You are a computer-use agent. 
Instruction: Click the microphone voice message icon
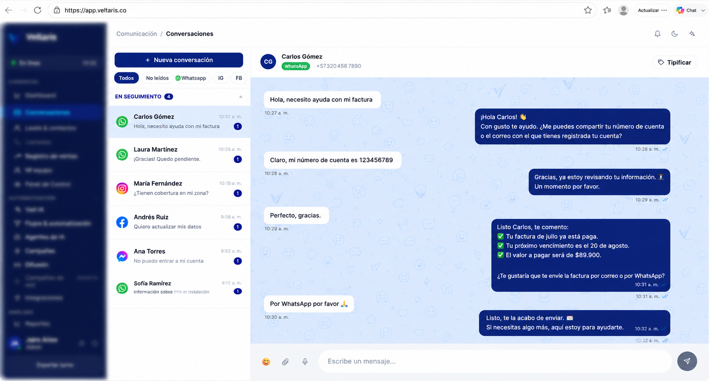(x=305, y=362)
